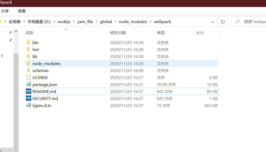Click the '85 KB' size of README.md
The height and width of the screenshot is (152, 266).
click(212, 91)
